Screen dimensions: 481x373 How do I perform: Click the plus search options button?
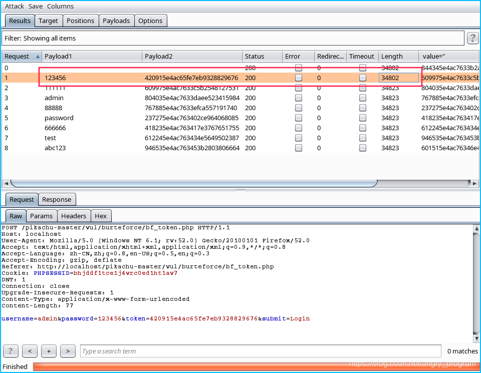click(x=49, y=351)
